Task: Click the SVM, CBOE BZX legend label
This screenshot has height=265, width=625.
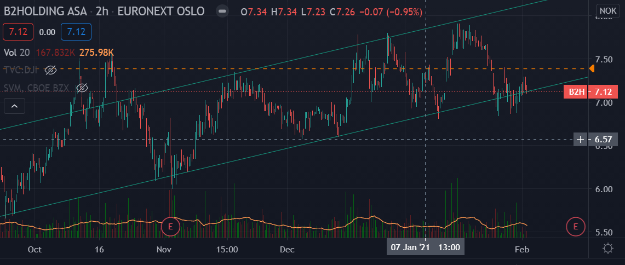Action: 37,88
